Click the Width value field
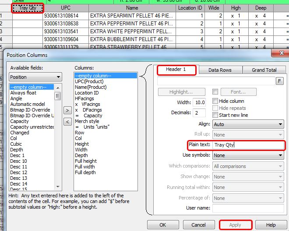The image size is (289, 231). 199,102
